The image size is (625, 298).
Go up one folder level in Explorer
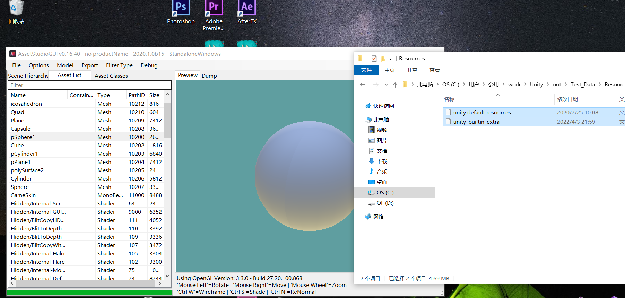click(x=395, y=85)
